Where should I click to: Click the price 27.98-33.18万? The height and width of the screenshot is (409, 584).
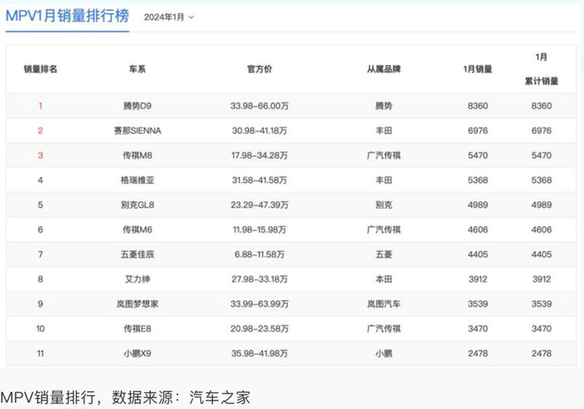[x=259, y=279]
